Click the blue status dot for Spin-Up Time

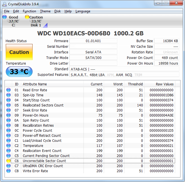(x=8, y=95)
